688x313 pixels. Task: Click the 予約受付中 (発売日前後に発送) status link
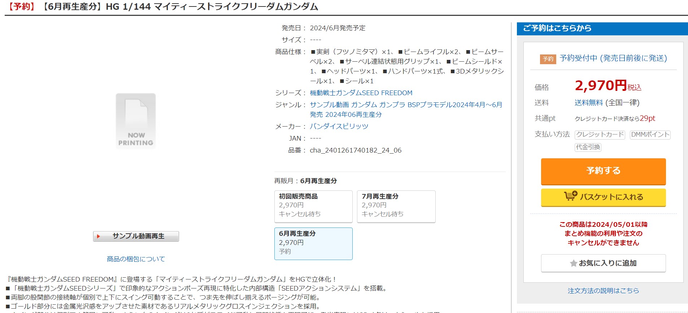[613, 58]
